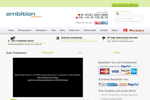Click the German phone number text
This screenshot has width=150, height=100.
pyautogui.click(x=94, y=15)
